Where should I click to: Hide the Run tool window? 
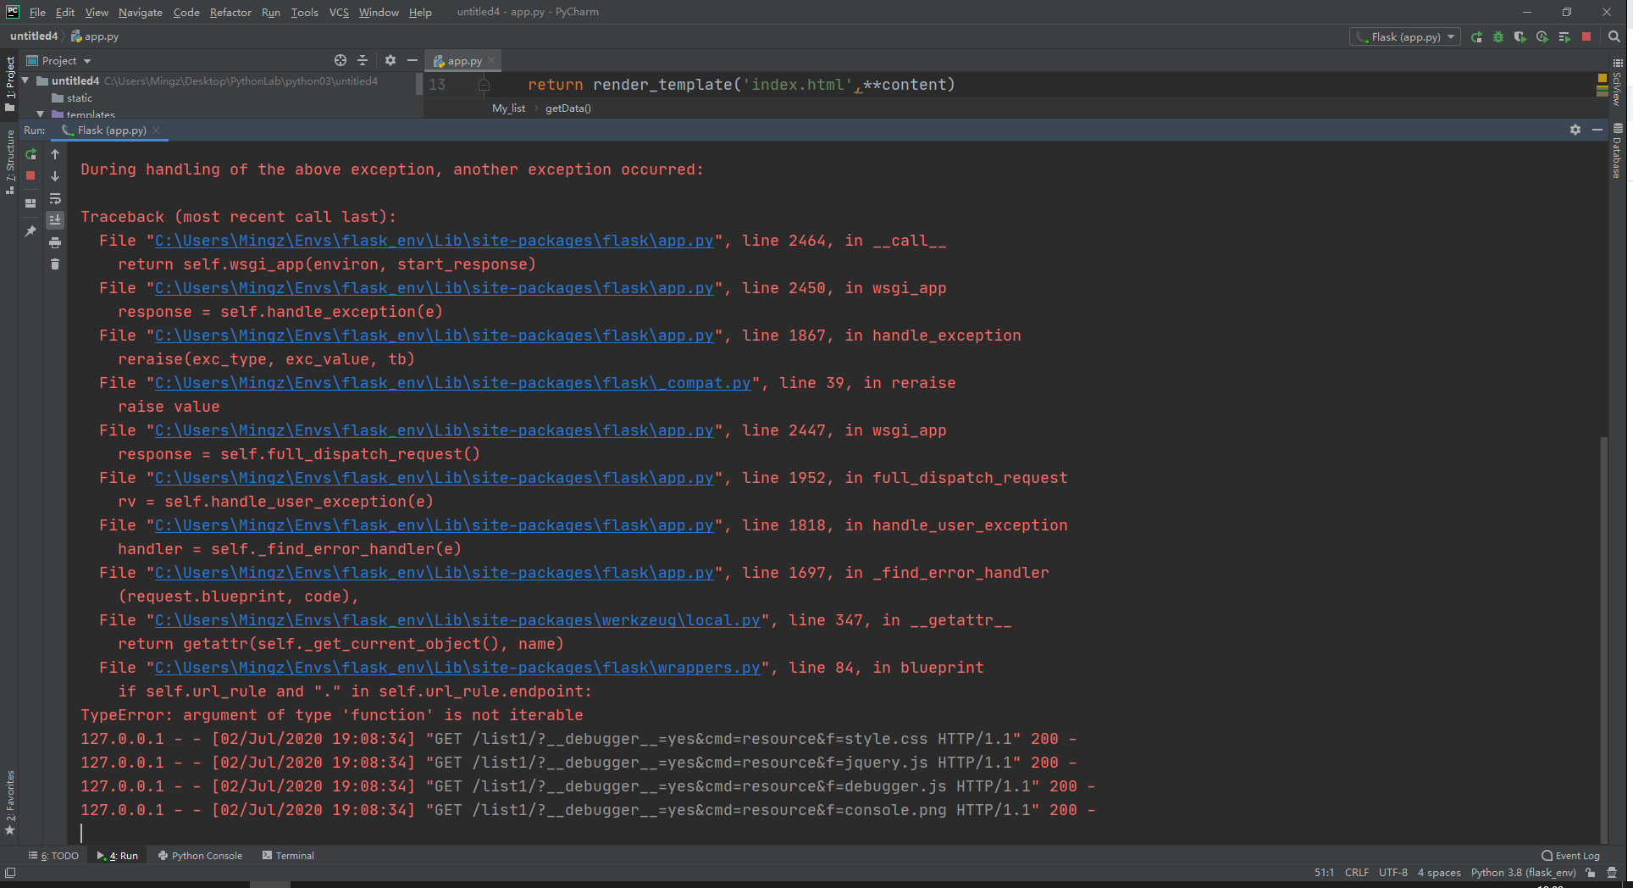1597,130
